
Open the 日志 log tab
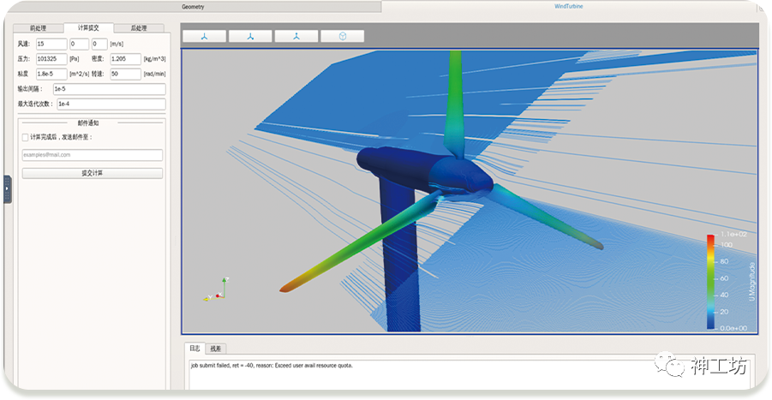pos(195,349)
